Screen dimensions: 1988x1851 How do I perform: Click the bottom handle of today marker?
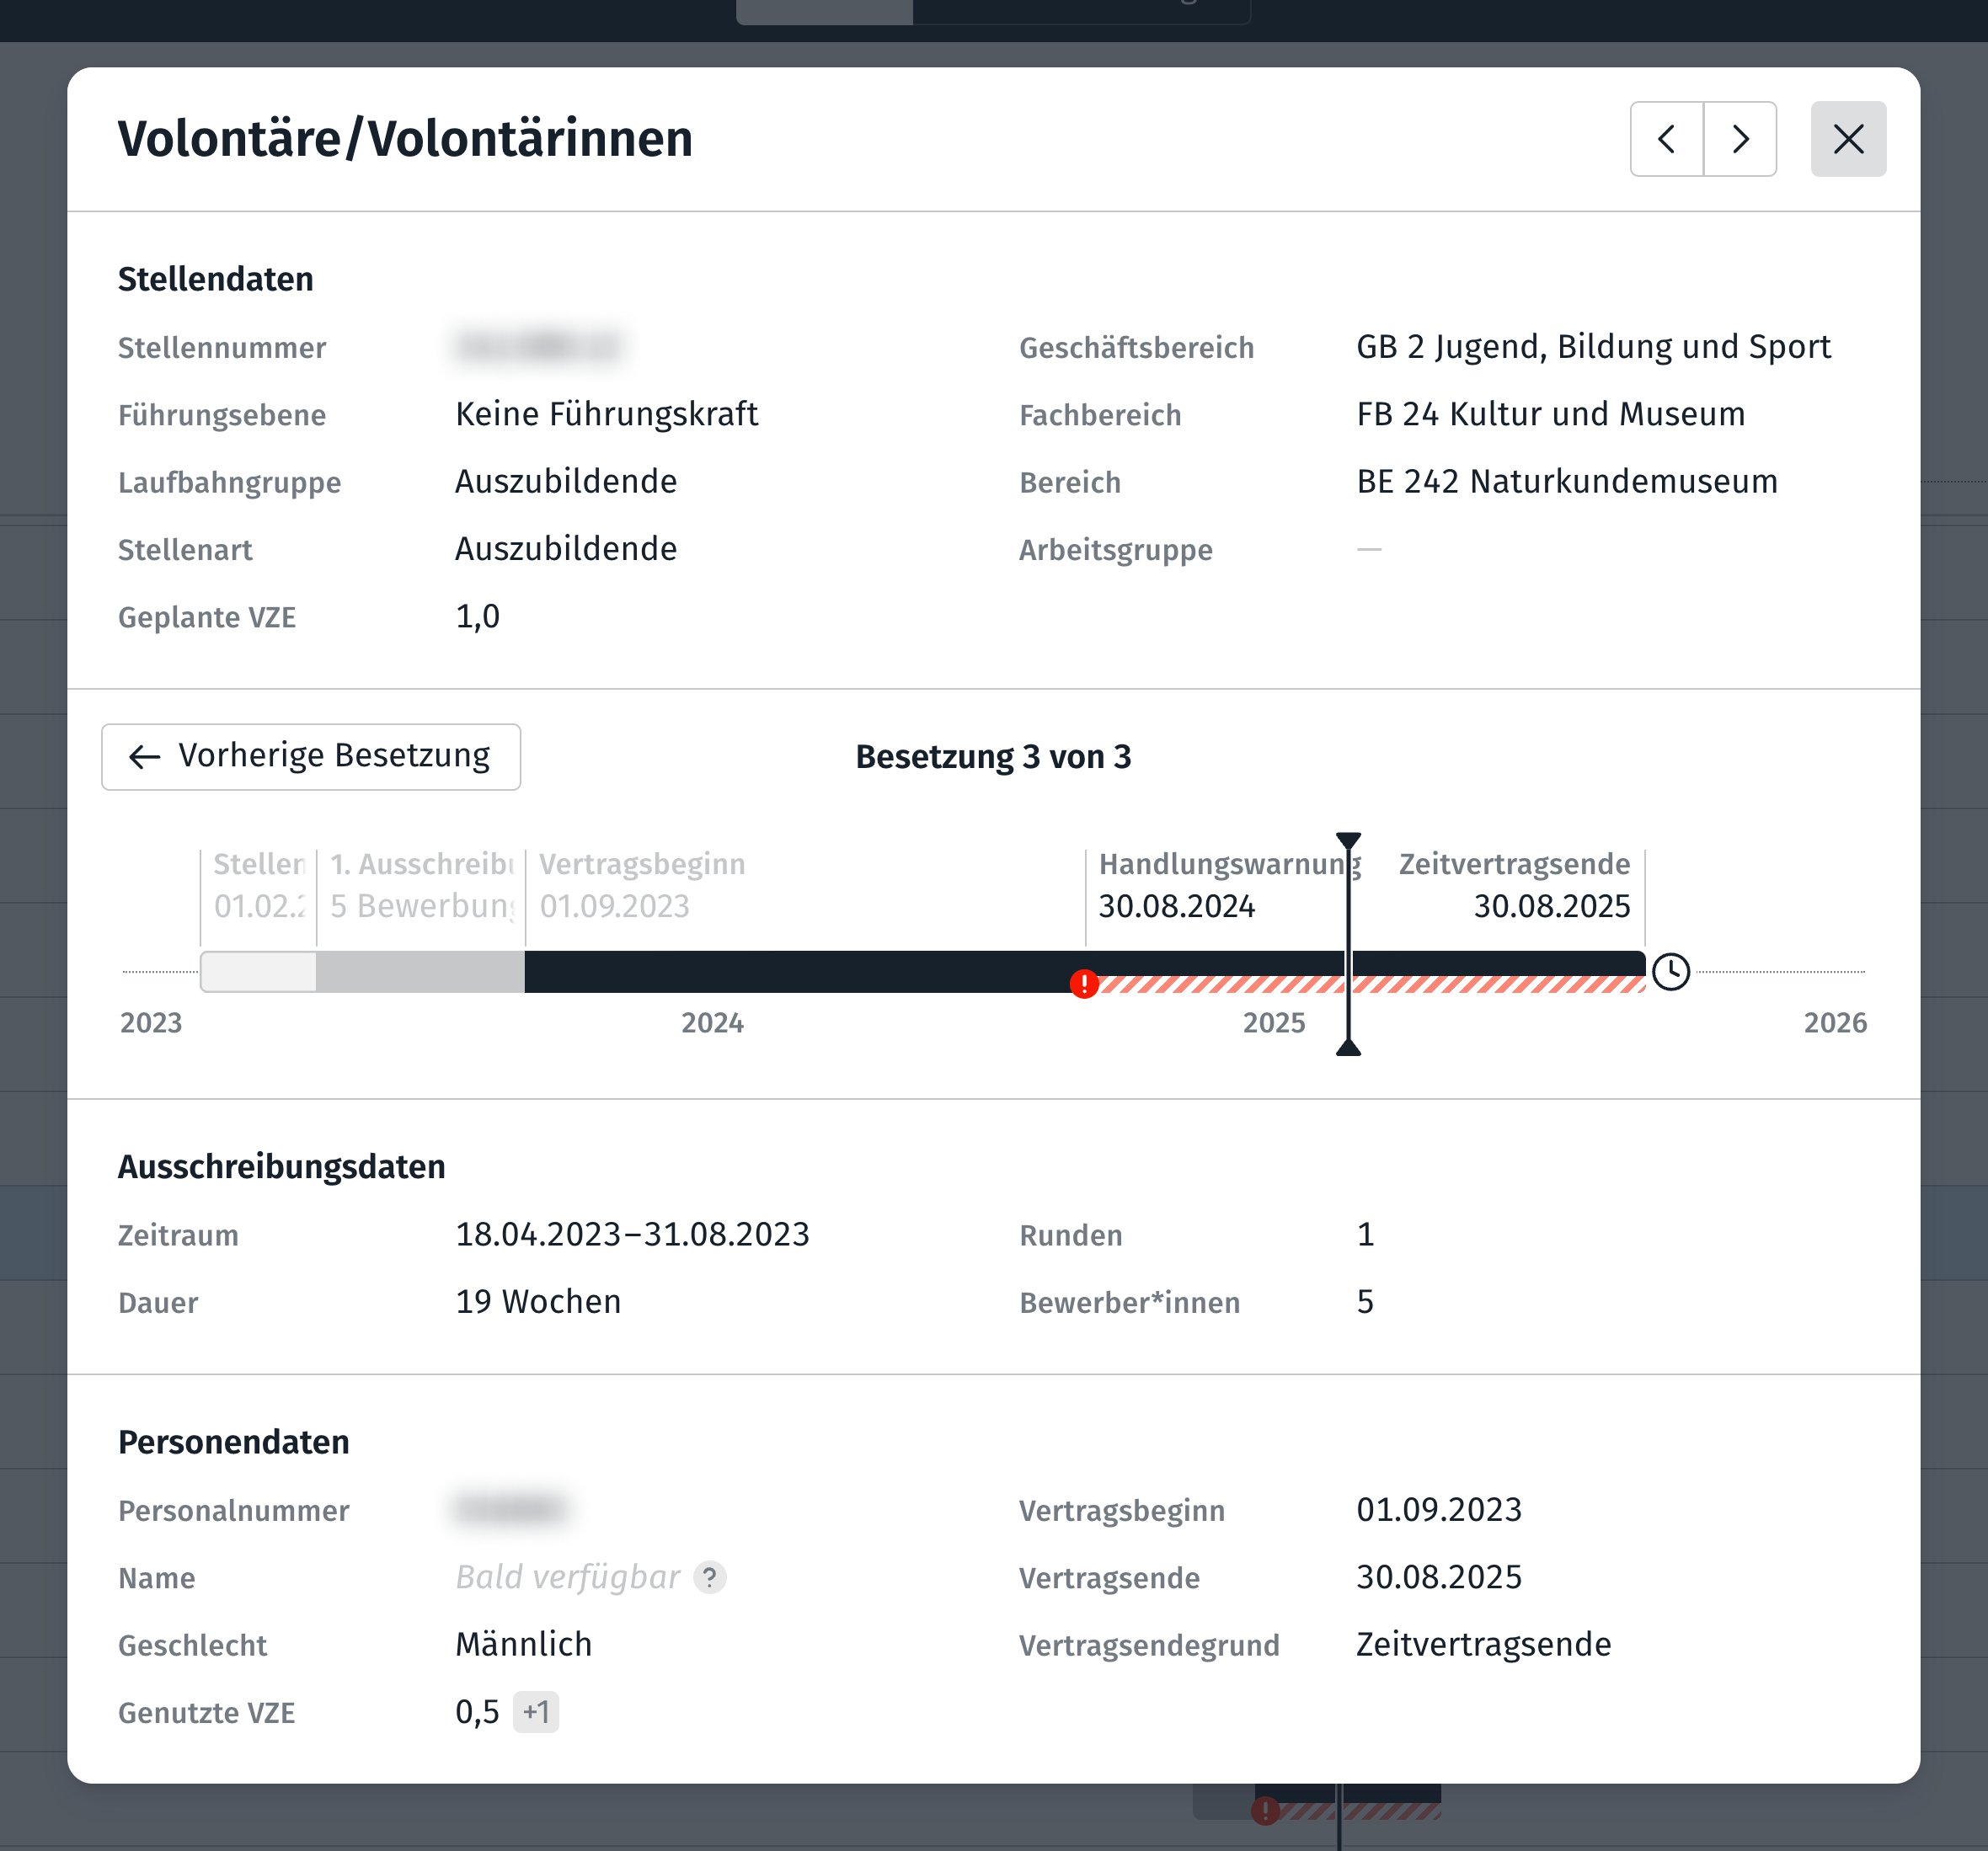click(1348, 1048)
